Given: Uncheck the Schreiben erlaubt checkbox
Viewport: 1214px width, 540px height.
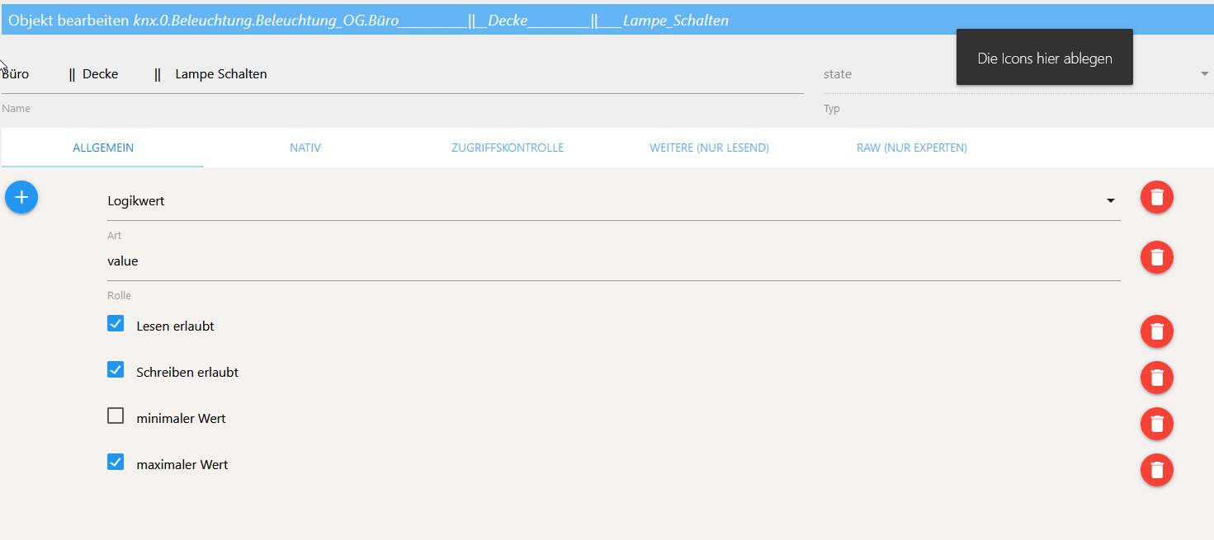Looking at the screenshot, I should [116, 369].
